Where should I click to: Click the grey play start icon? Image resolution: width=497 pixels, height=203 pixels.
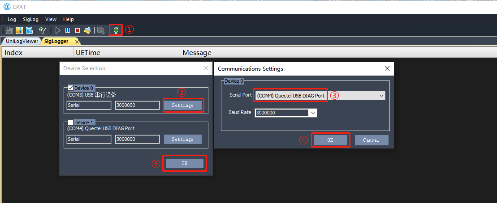coord(58,30)
